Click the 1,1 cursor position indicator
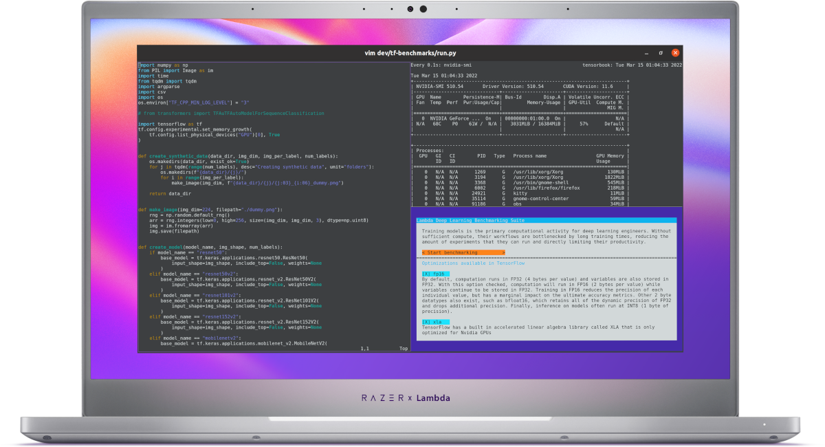Screen dimensions: 825x447 tap(364, 347)
